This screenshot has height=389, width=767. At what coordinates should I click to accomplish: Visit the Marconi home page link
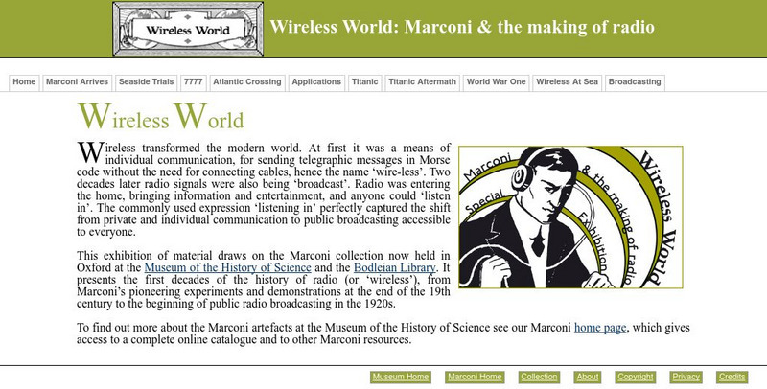click(600, 328)
